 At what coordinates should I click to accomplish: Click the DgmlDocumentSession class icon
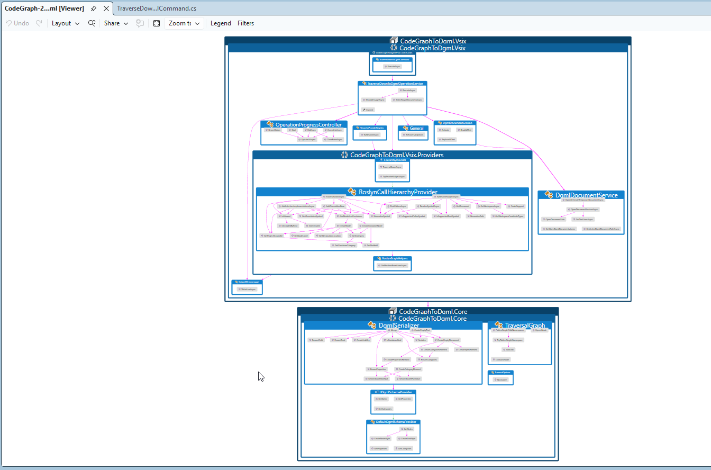click(x=440, y=123)
